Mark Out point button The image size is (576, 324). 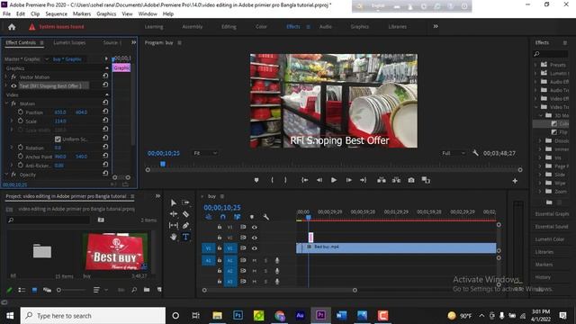pyautogui.click(x=285, y=180)
